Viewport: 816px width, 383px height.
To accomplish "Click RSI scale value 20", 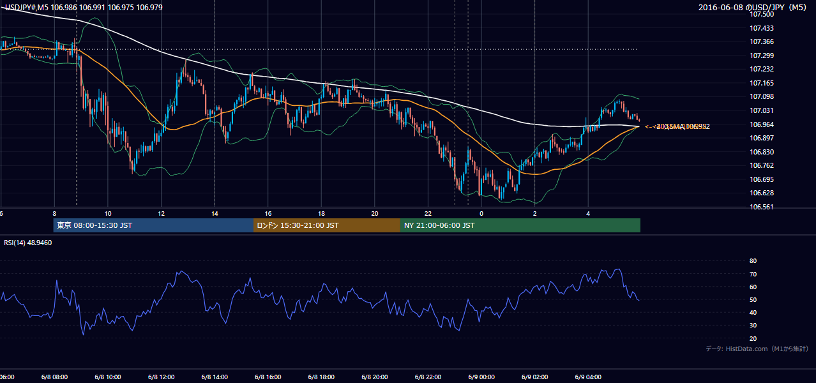I will (753, 338).
